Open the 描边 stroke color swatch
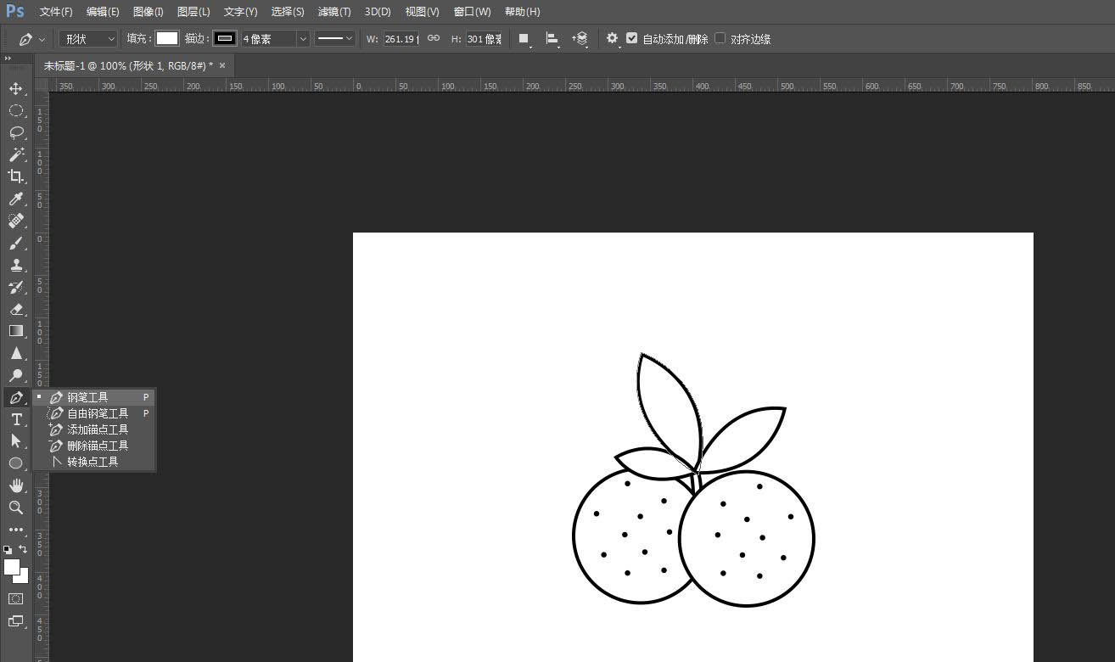Viewport: 1115px width, 662px height. click(225, 39)
